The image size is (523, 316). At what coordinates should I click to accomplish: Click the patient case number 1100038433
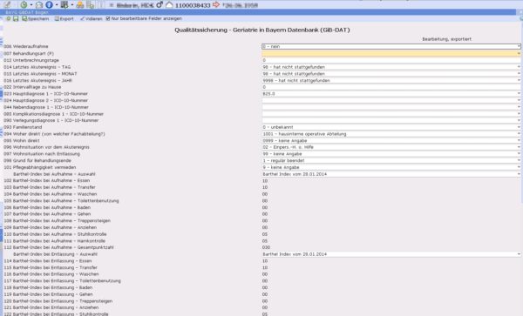(193, 5)
